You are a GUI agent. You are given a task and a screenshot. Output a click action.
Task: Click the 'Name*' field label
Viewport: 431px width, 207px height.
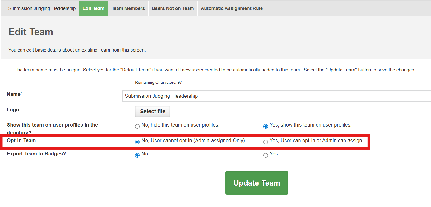(x=15, y=94)
